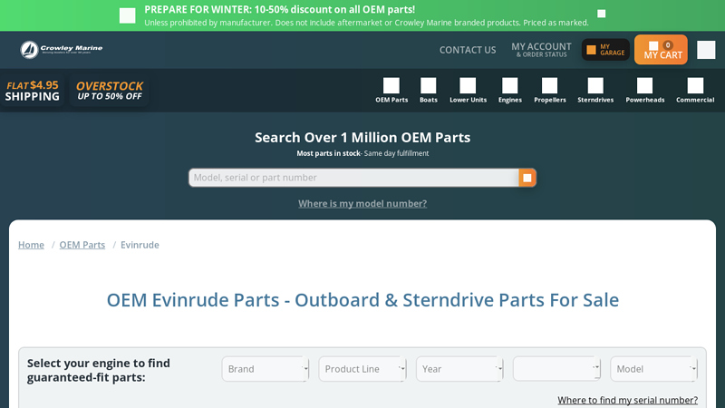Click the orange search submit button
The width and height of the screenshot is (725, 408).
tap(527, 178)
